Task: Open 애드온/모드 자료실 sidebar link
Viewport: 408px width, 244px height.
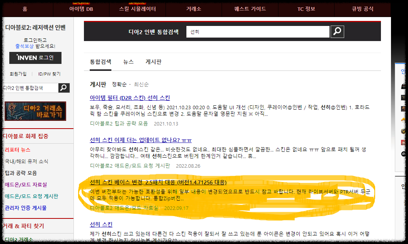Action: click(x=26, y=185)
